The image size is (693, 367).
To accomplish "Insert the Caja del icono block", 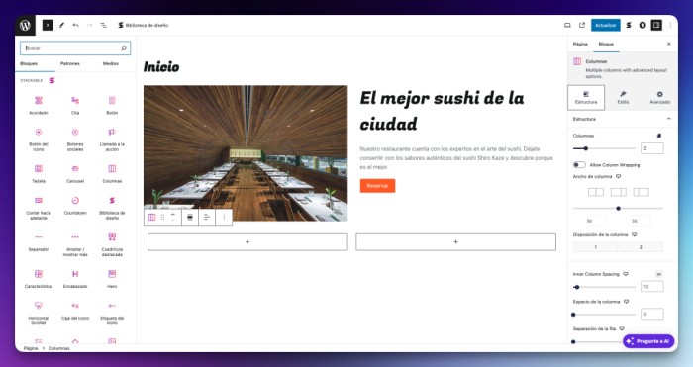I will click(x=75, y=311).
